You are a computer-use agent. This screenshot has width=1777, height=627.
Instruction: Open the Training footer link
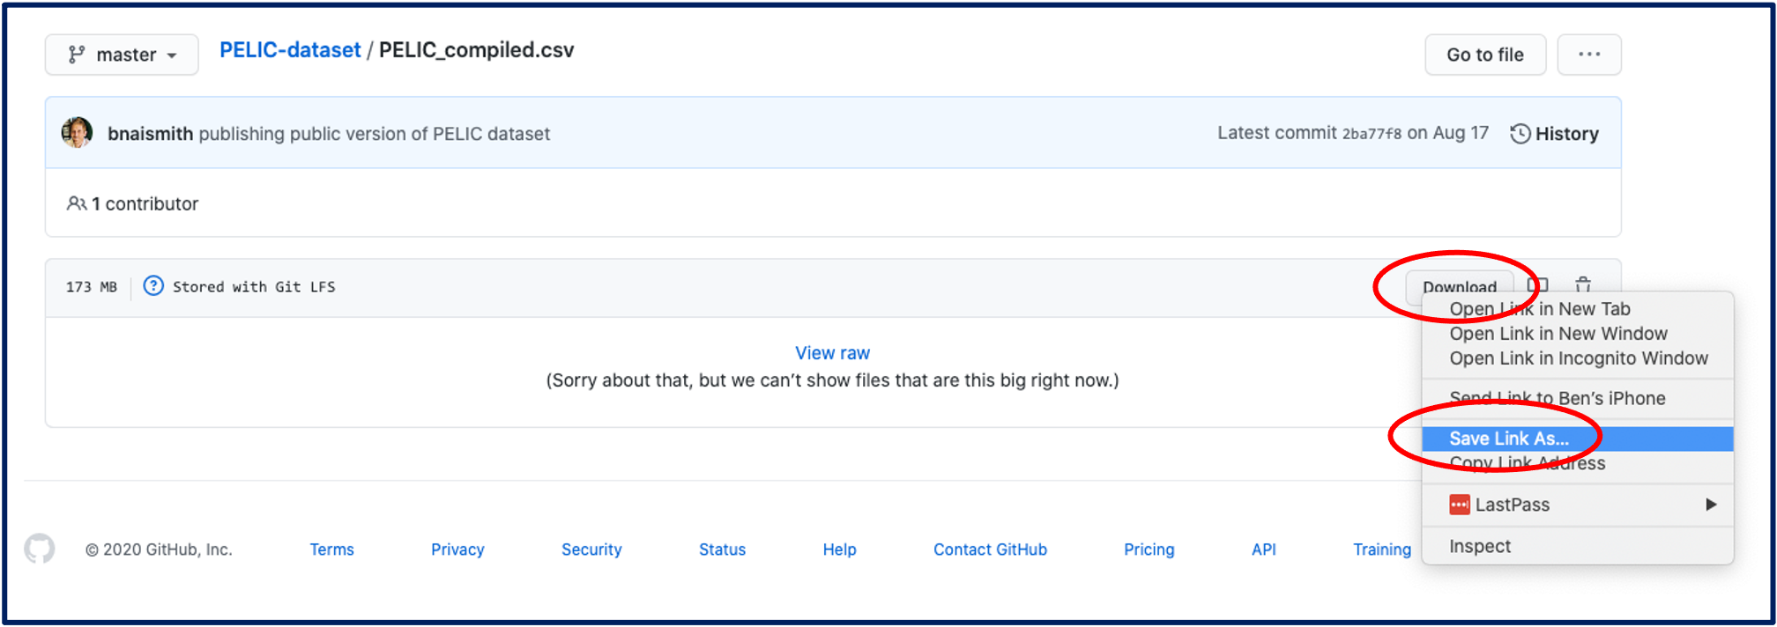[x=1382, y=550]
